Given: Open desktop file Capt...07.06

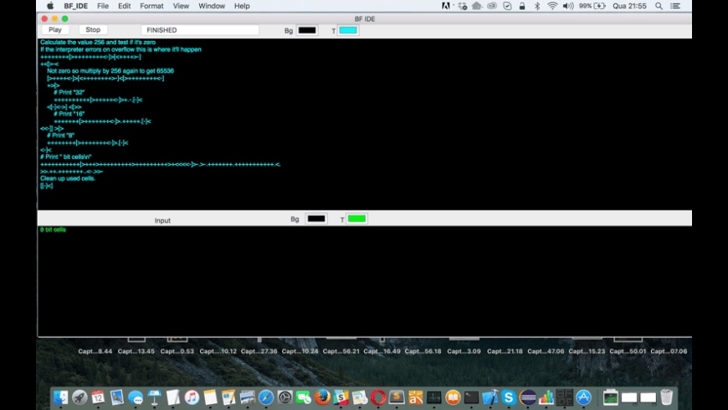Looking at the screenshot, I should tap(669, 351).
